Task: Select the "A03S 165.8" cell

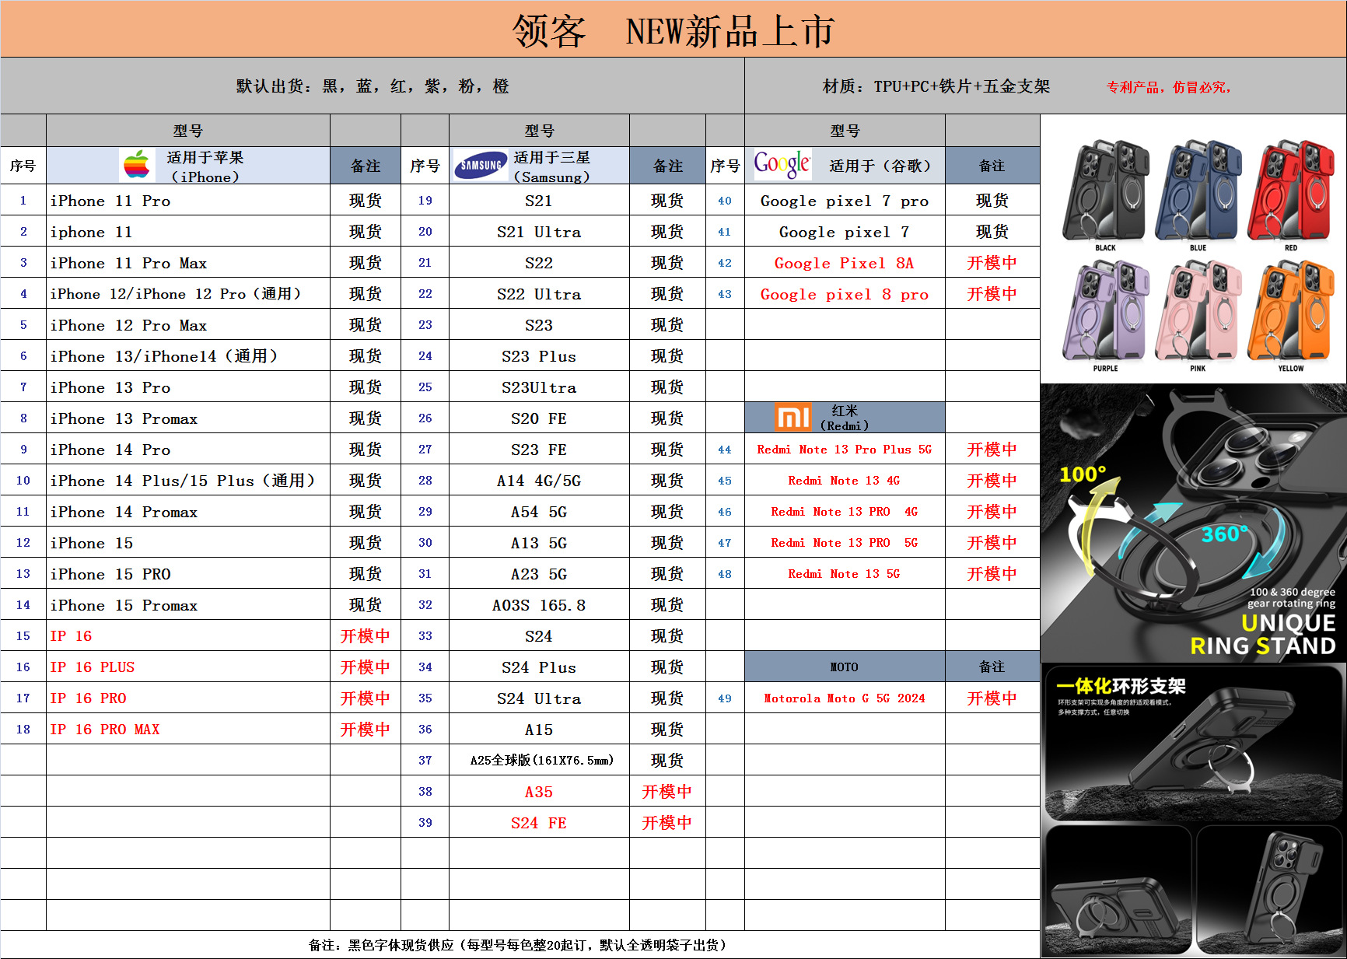Action: (539, 604)
